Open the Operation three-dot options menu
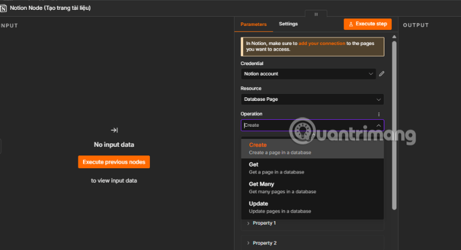 click(x=379, y=114)
